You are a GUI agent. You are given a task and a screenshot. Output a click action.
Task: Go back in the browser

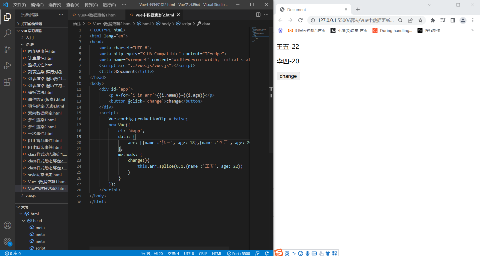click(x=280, y=20)
